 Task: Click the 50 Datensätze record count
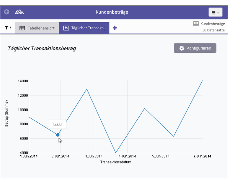[213, 30]
